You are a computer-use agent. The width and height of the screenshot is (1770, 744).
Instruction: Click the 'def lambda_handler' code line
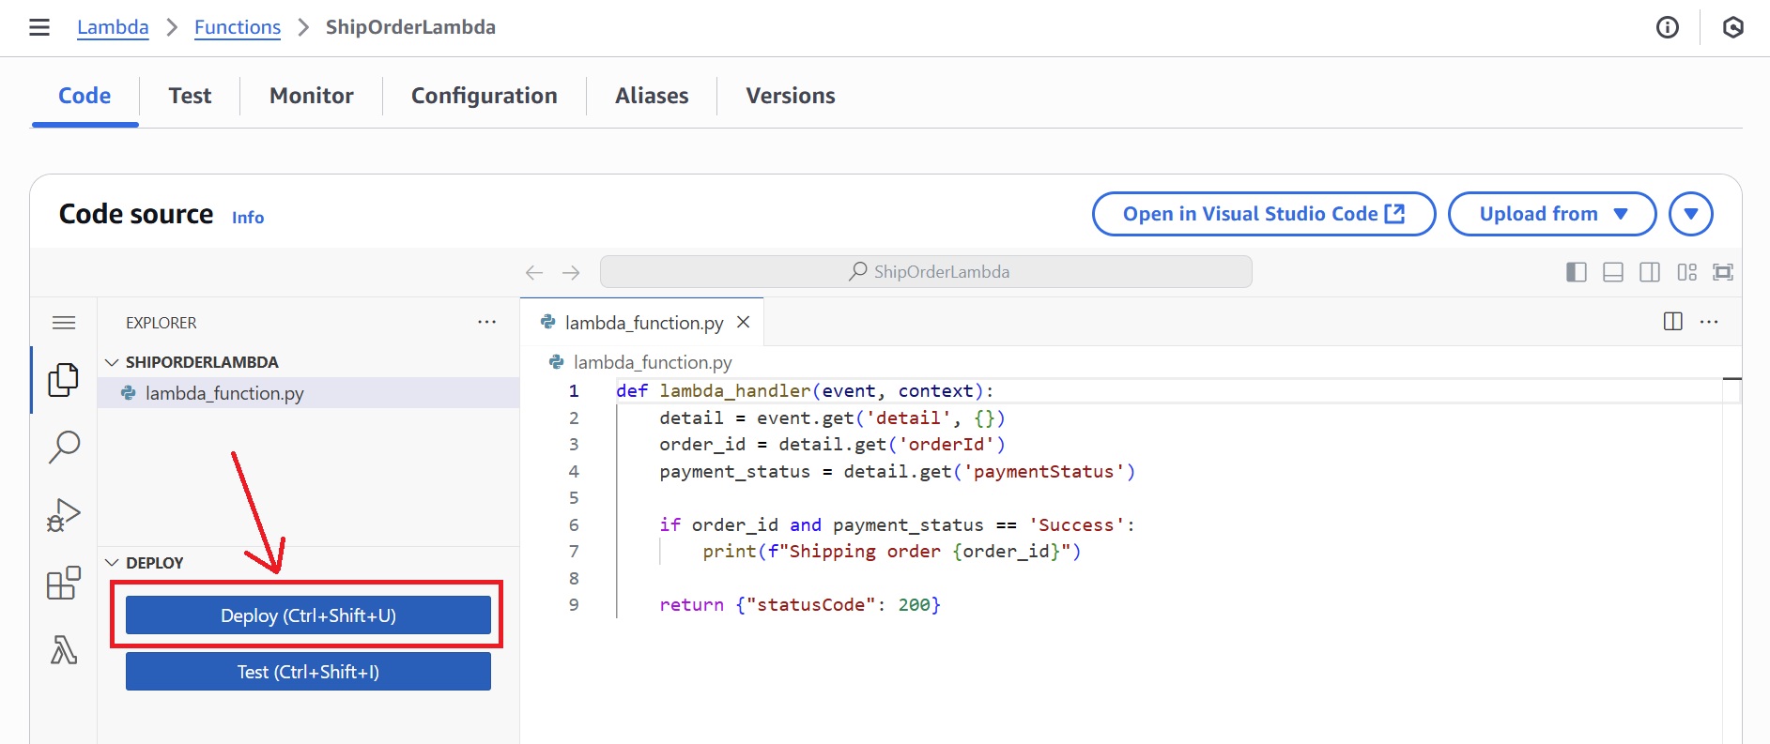(x=805, y=391)
